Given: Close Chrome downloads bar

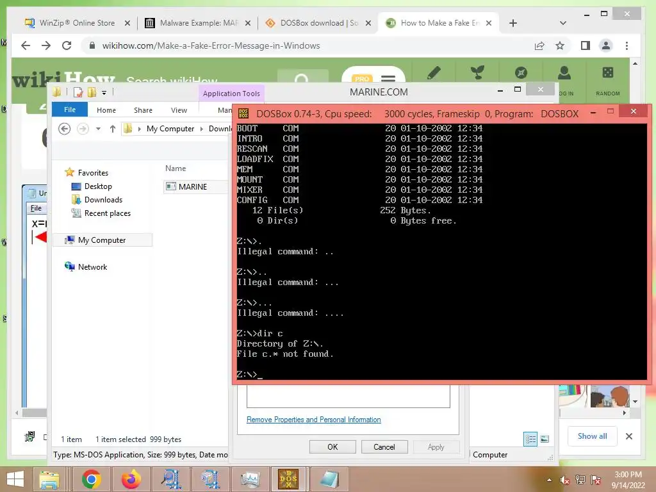Looking at the screenshot, I should coord(629,436).
